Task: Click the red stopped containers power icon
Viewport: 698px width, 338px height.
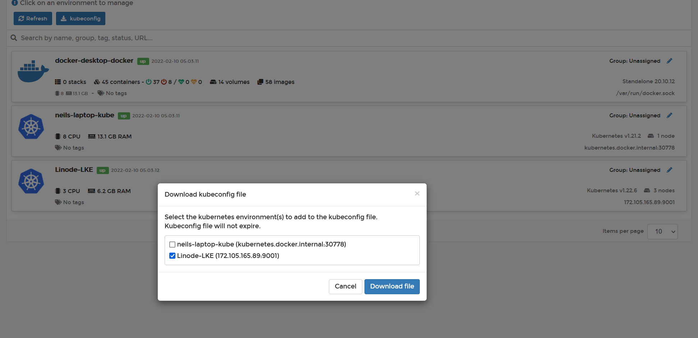Action: 164,82
